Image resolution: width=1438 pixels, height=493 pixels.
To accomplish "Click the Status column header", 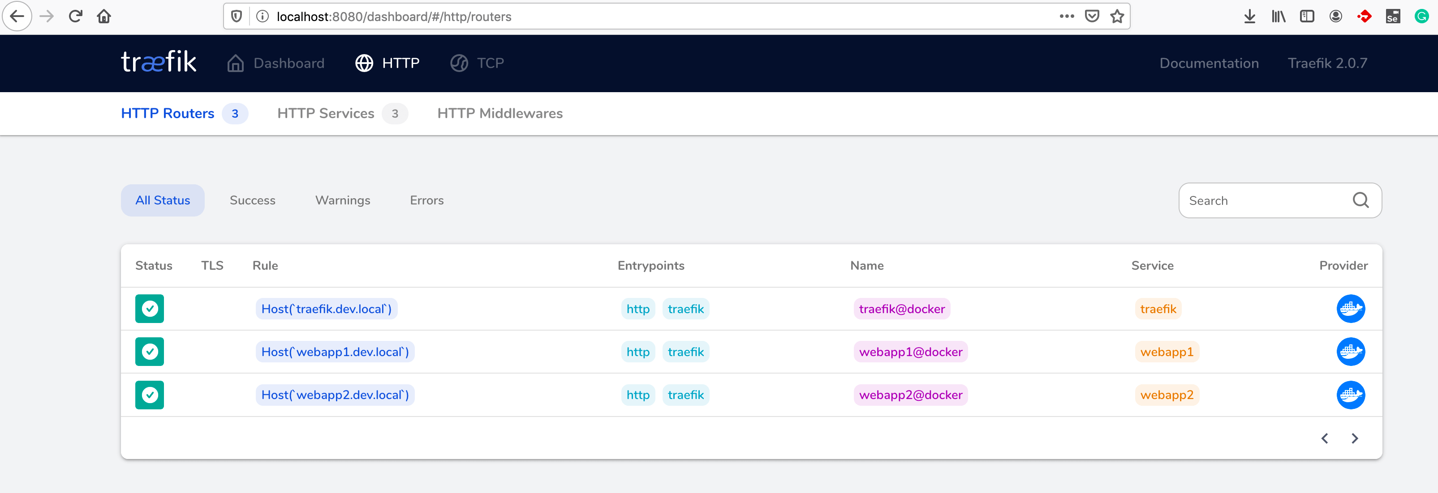I will pyautogui.click(x=154, y=265).
